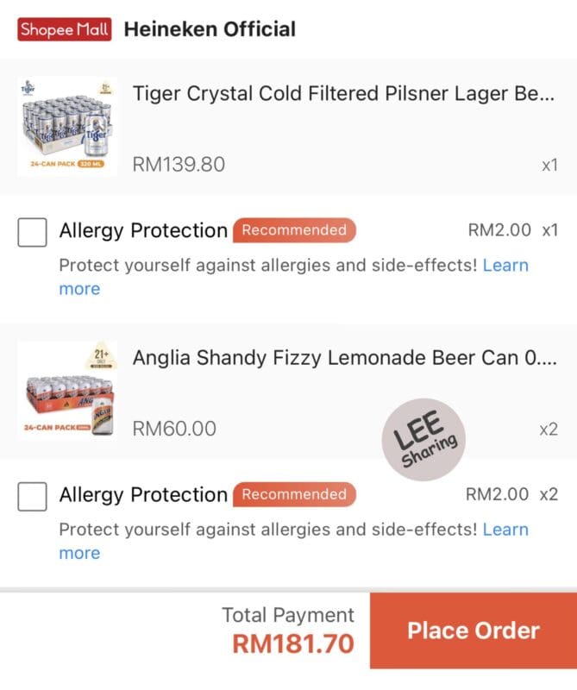Tap the LEE Sharing watermark circle
The image size is (577, 690).
(423, 439)
